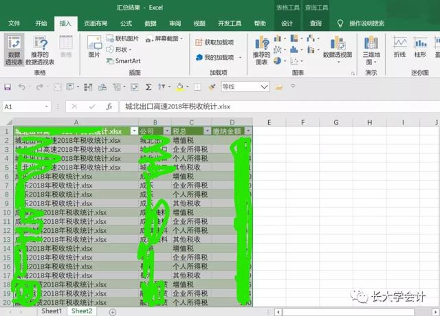This screenshot has height=316, width=440.
Task: Switch to the 页面布局 page layout tab
Action: [96, 23]
